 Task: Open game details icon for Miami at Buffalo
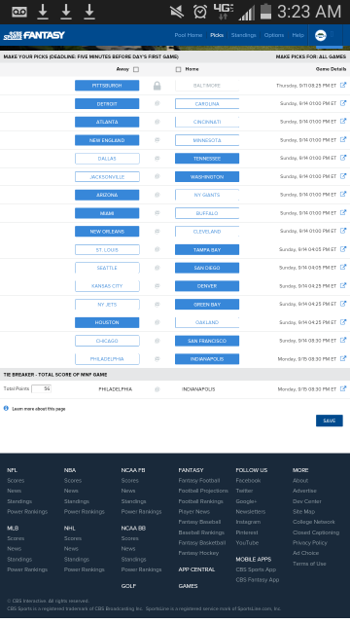343,212
